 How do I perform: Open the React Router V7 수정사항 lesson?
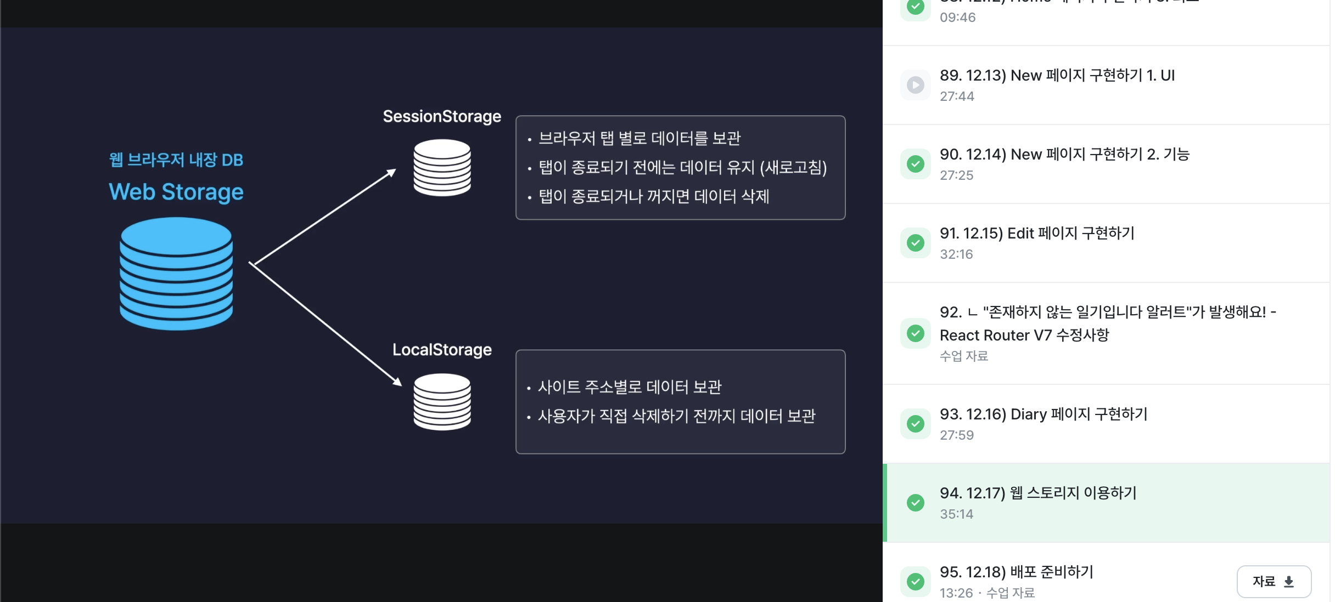1024,335
